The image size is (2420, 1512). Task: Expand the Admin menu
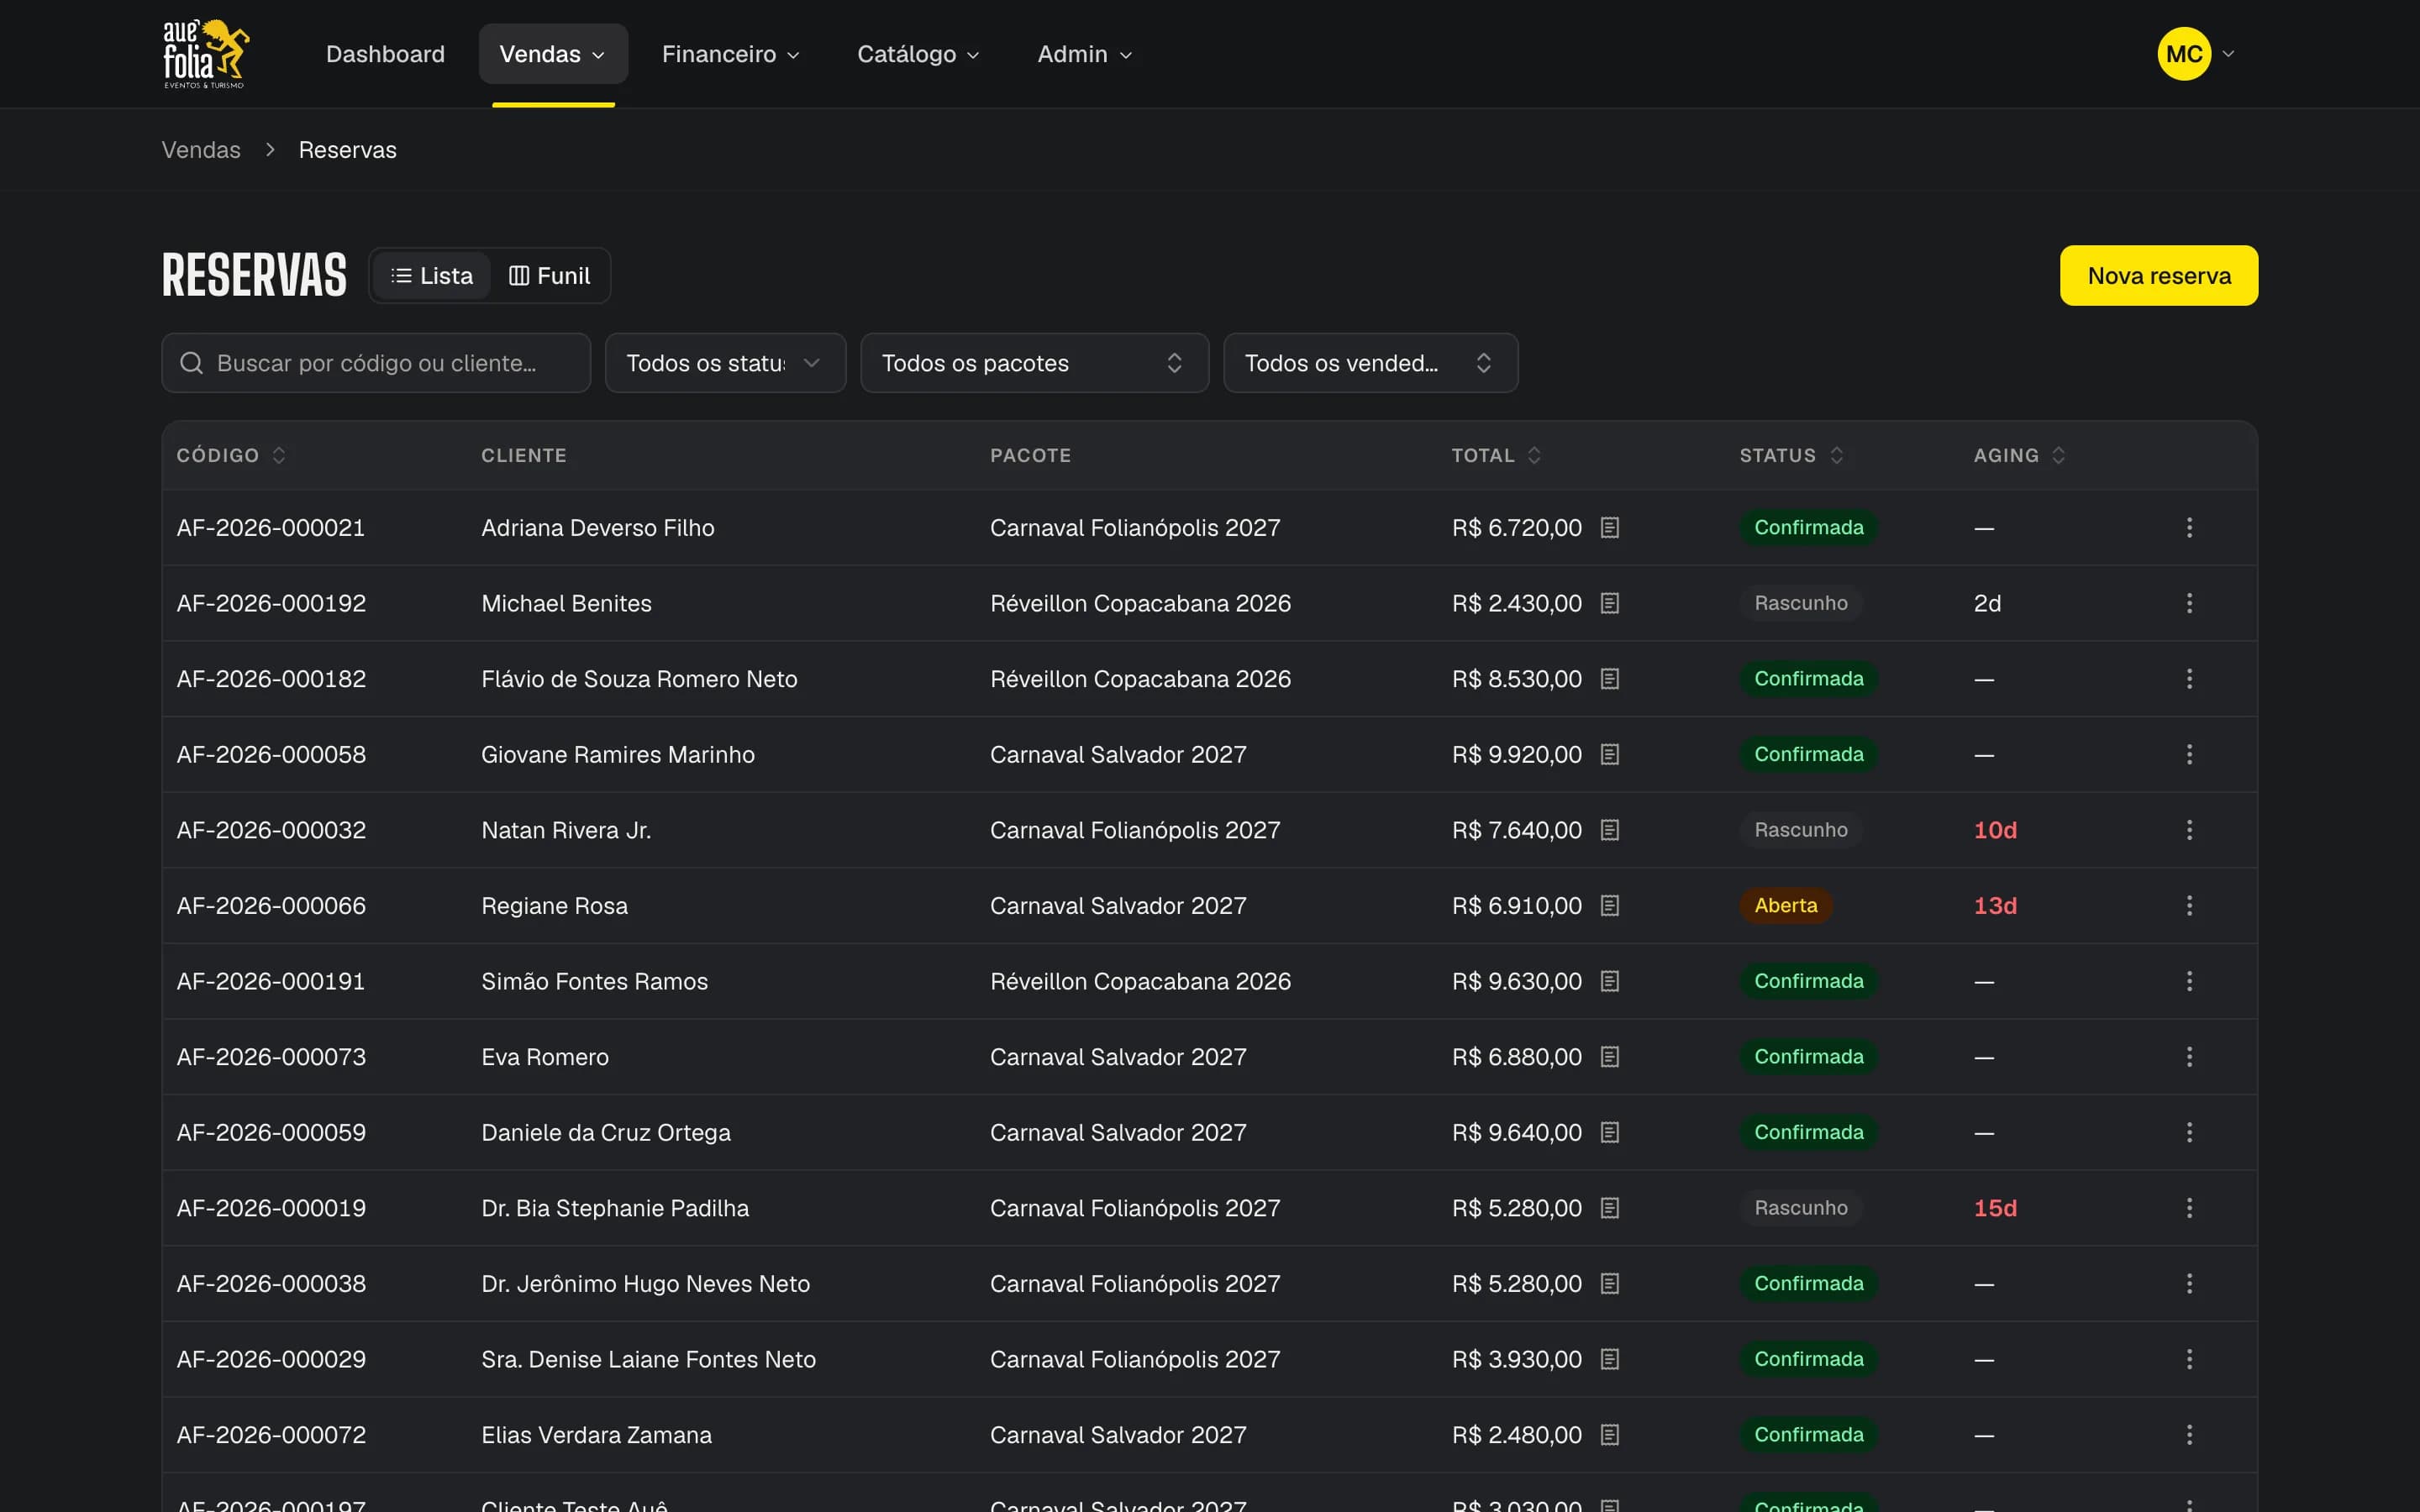(x=1084, y=54)
